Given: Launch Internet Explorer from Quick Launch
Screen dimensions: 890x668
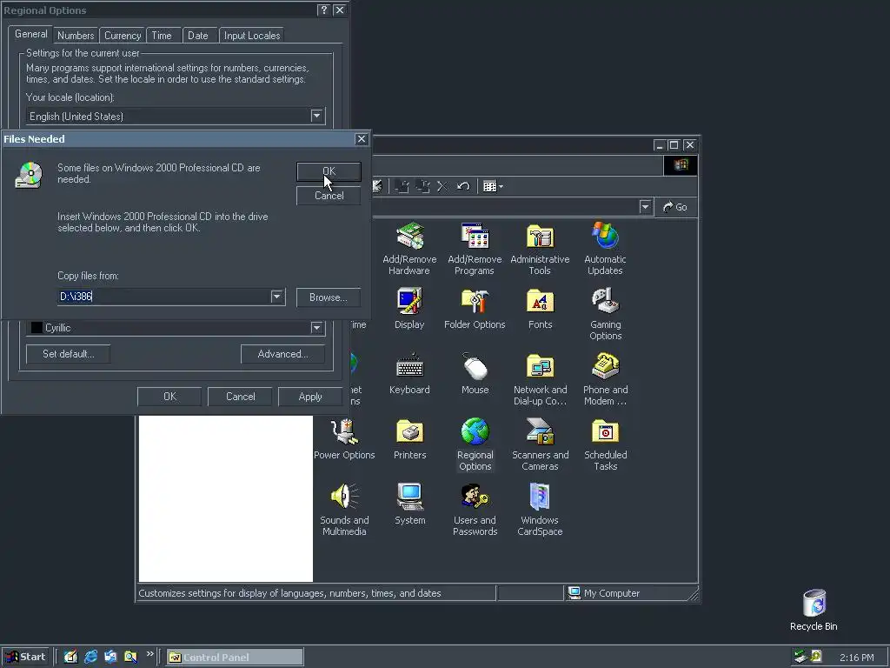Looking at the screenshot, I should click(90, 657).
